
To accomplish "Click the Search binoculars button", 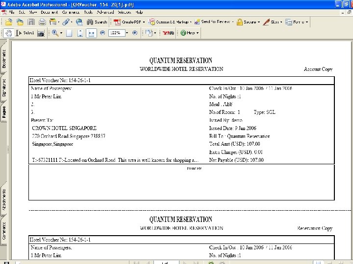I will tap(97, 22).
